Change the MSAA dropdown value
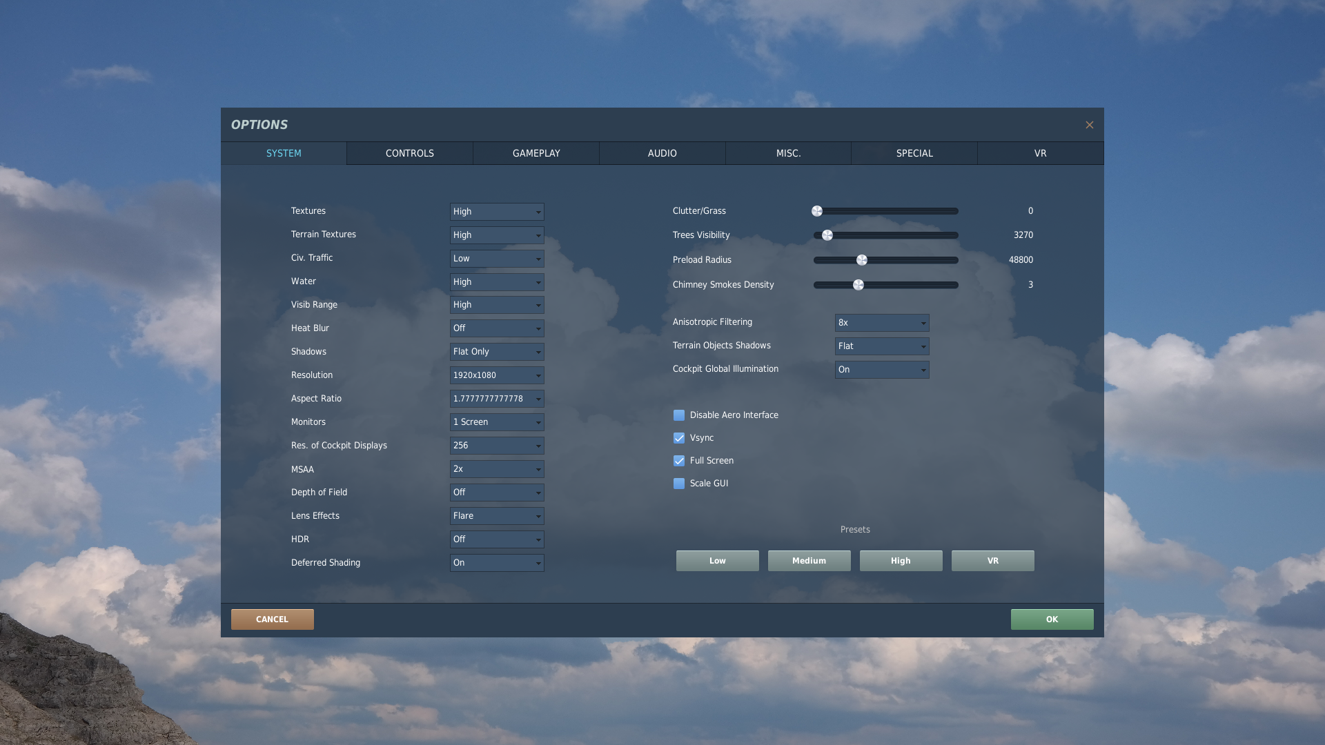 pyautogui.click(x=497, y=469)
